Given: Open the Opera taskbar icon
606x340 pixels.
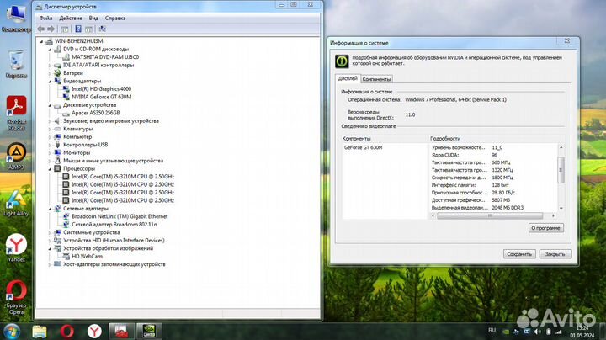Looking at the screenshot, I should click(x=66, y=332).
